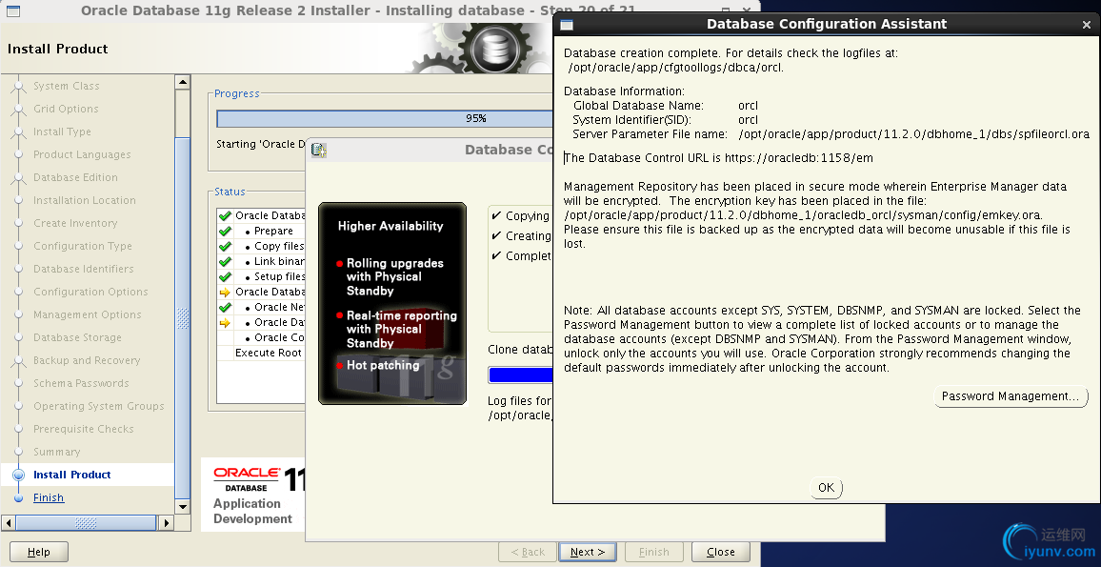
Task: Select Create Inventory step in sidebar
Action: pos(75,223)
